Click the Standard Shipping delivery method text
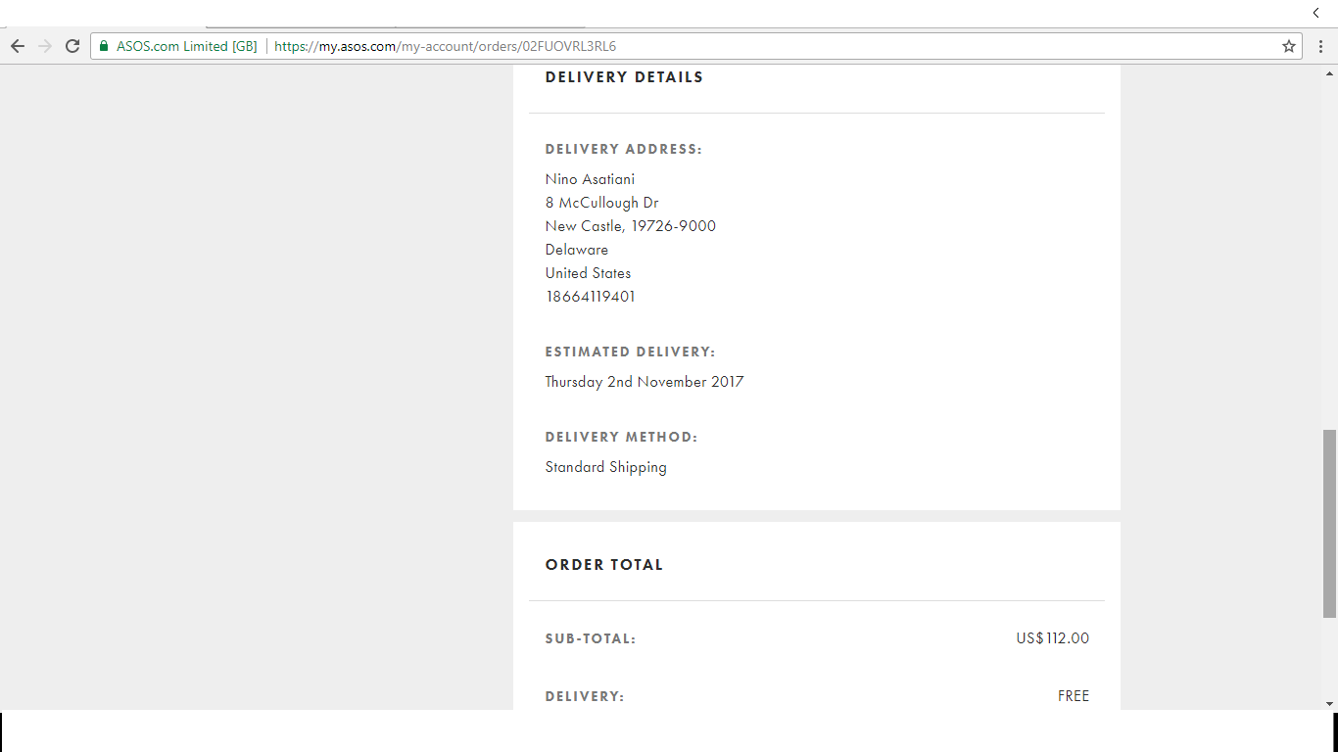Screen dimensions: 1338x752 [x=605, y=467]
